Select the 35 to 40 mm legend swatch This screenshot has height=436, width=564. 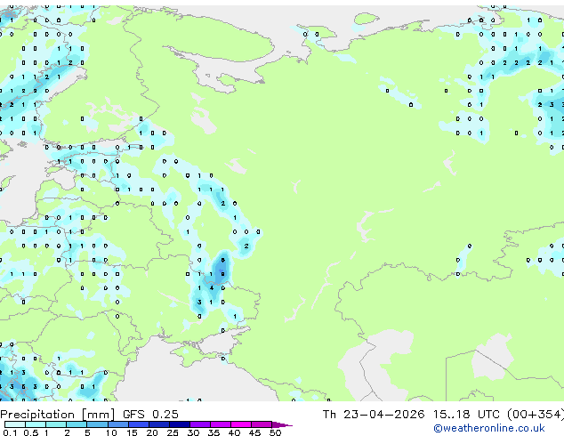pyautogui.click(x=221, y=424)
